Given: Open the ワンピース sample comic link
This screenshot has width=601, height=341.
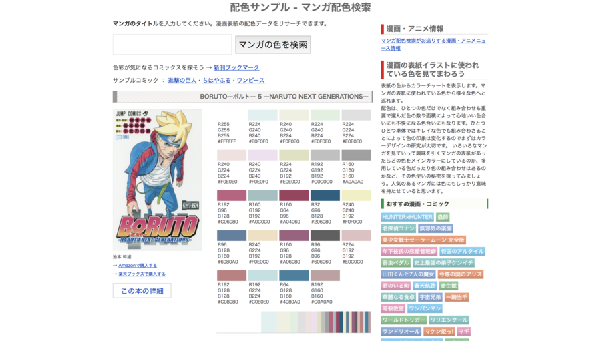Looking at the screenshot, I should pyautogui.click(x=250, y=81).
